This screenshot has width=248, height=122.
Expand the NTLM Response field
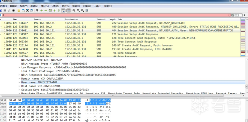(19, 75)
